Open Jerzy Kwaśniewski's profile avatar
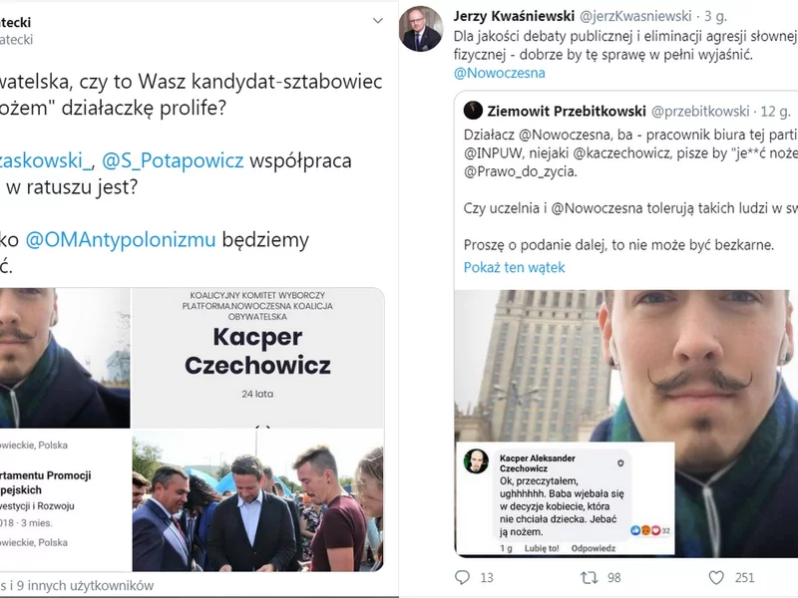This screenshot has height=598, width=798. tap(421, 29)
